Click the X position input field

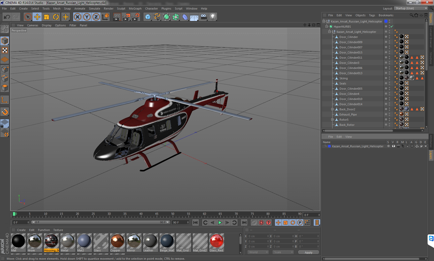(x=258, y=236)
